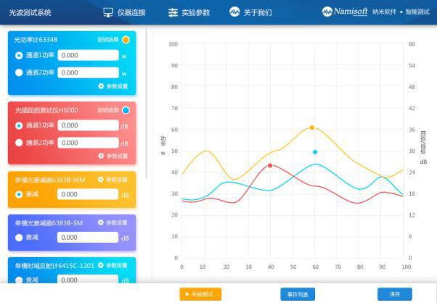The image size is (437, 305).
Task: Select 衰减 radio in 单模光衰减器6383B-SM card
Action: click(x=19, y=238)
